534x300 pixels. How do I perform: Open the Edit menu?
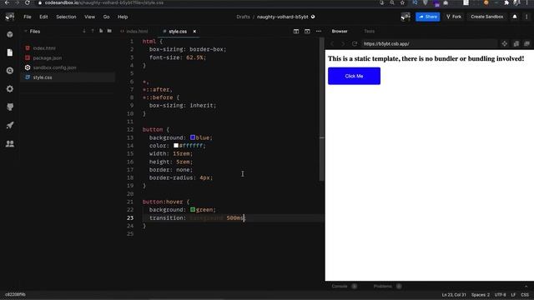click(43, 17)
